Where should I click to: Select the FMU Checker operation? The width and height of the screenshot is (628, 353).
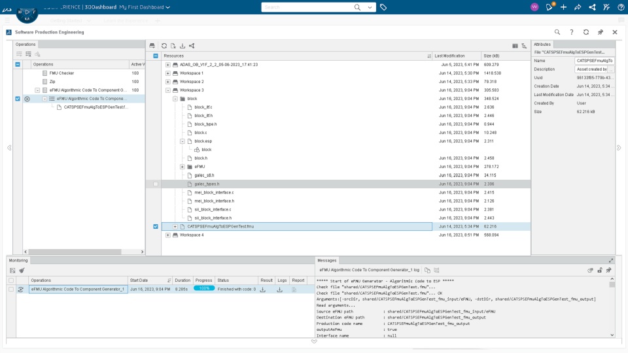(61, 73)
